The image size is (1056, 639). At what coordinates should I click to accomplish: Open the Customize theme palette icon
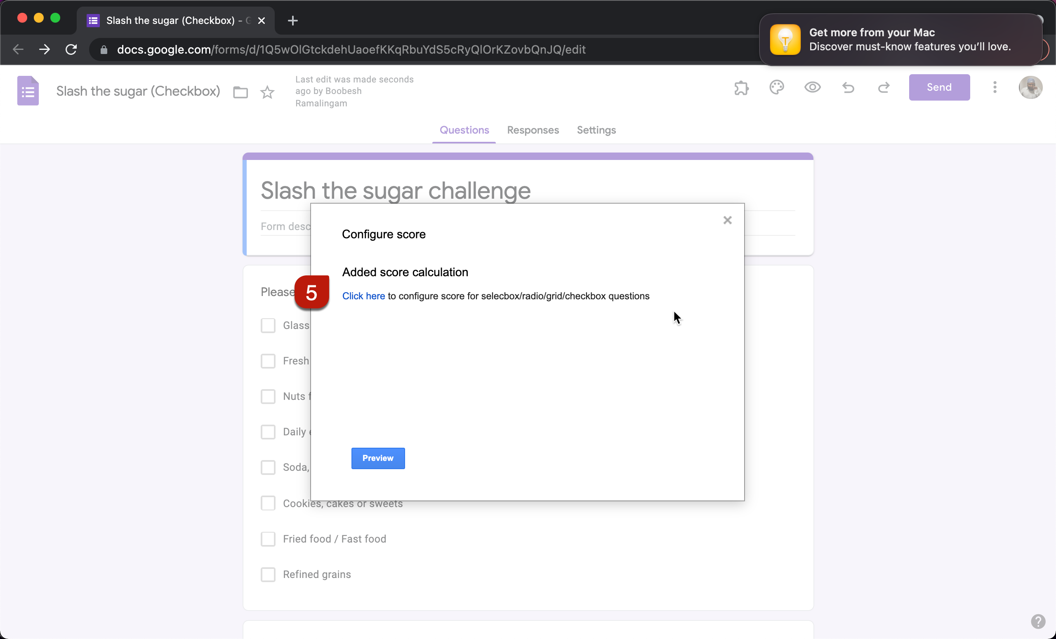tap(777, 88)
